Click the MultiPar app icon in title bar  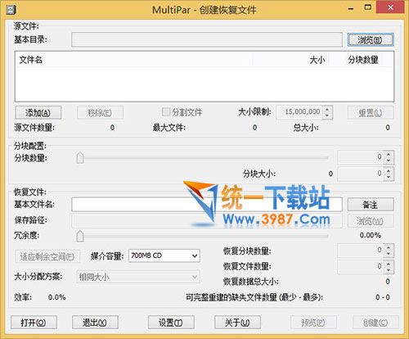click(x=11, y=10)
